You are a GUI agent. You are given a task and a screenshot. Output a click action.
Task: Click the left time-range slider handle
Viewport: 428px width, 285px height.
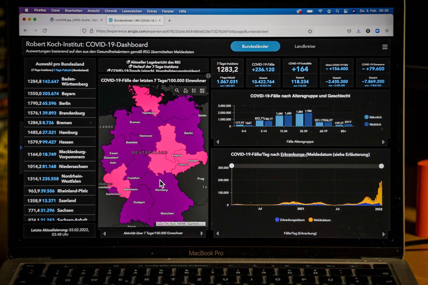click(x=232, y=166)
